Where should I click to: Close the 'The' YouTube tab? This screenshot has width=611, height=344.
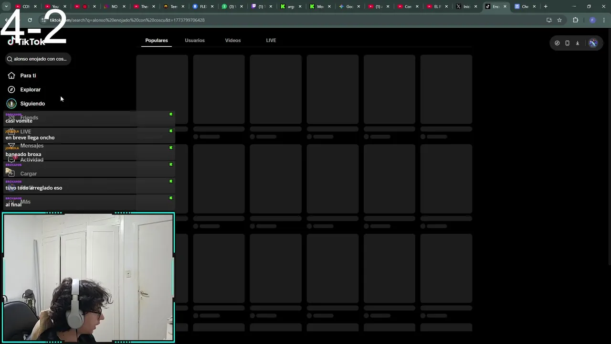(154, 7)
